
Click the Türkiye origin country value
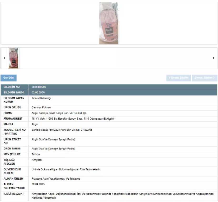(x=36, y=154)
